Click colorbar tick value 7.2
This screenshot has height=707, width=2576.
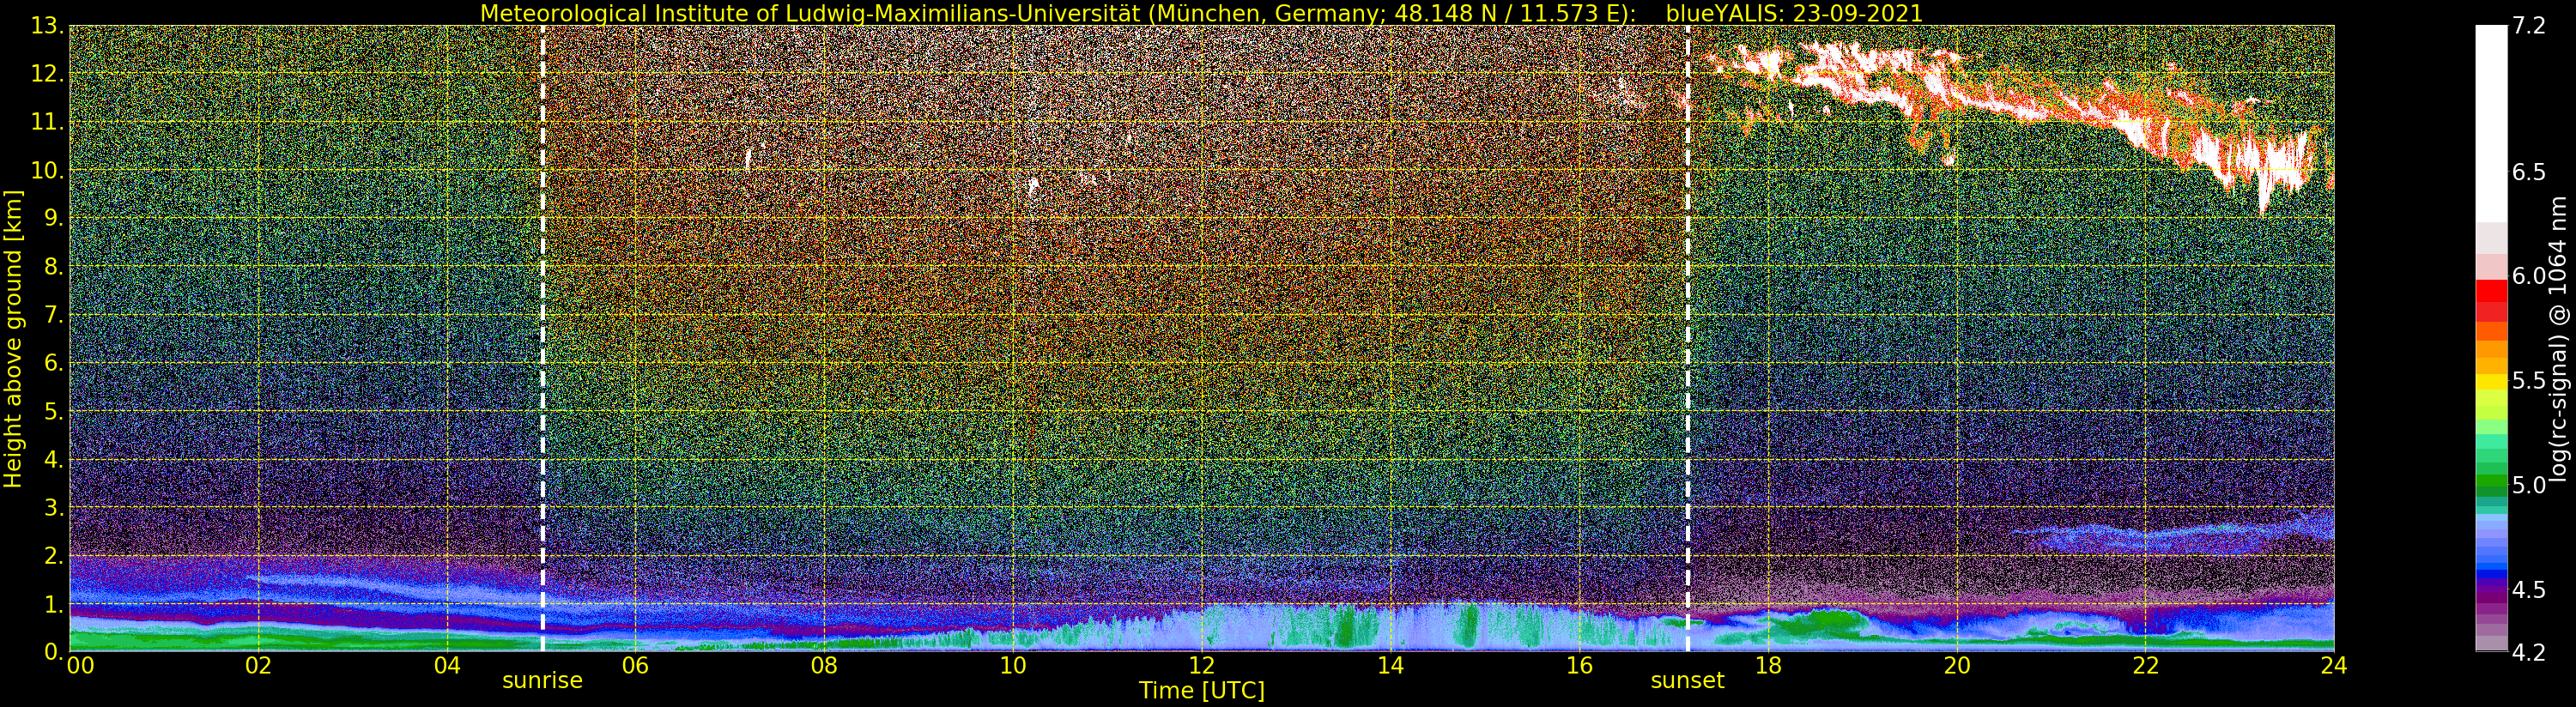click(x=2529, y=26)
